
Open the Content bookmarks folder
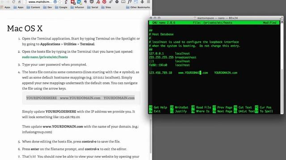pyautogui.click(x=33, y=7)
